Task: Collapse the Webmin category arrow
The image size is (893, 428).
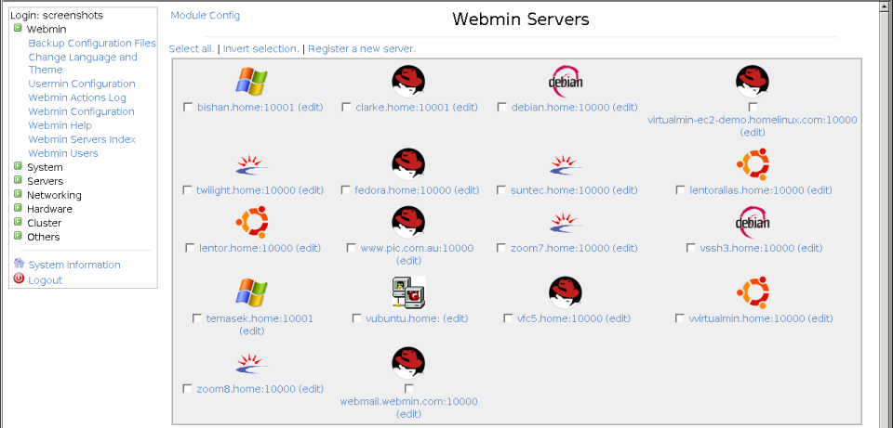Action: pos(18,28)
